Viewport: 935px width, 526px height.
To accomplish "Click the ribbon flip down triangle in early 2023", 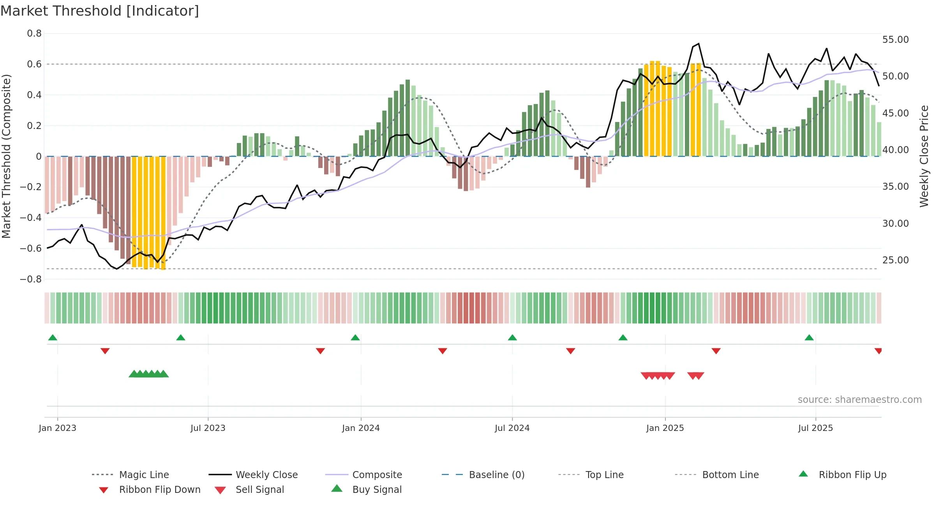I will 105,351.
